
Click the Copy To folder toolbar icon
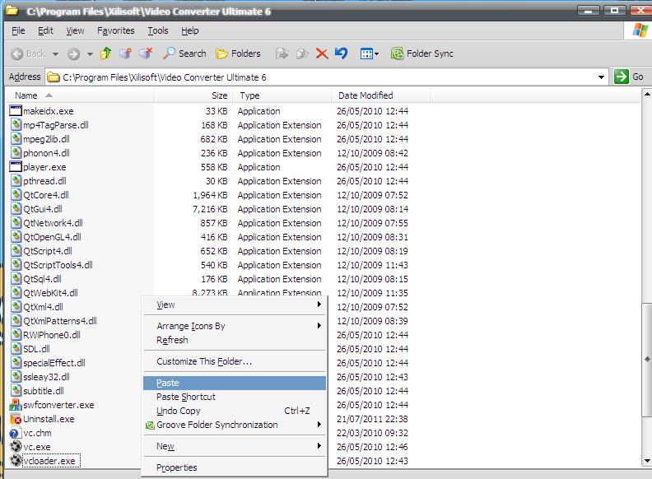(x=302, y=53)
